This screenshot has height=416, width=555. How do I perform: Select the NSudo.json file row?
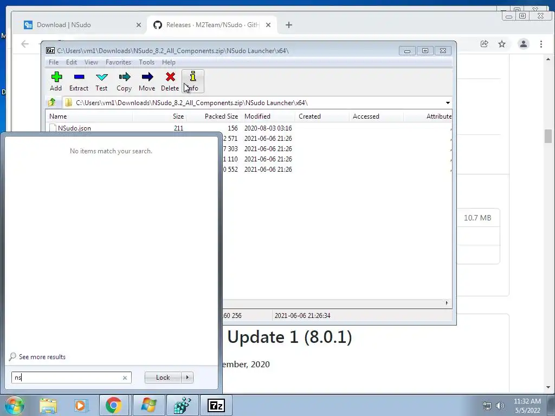[x=249, y=128]
